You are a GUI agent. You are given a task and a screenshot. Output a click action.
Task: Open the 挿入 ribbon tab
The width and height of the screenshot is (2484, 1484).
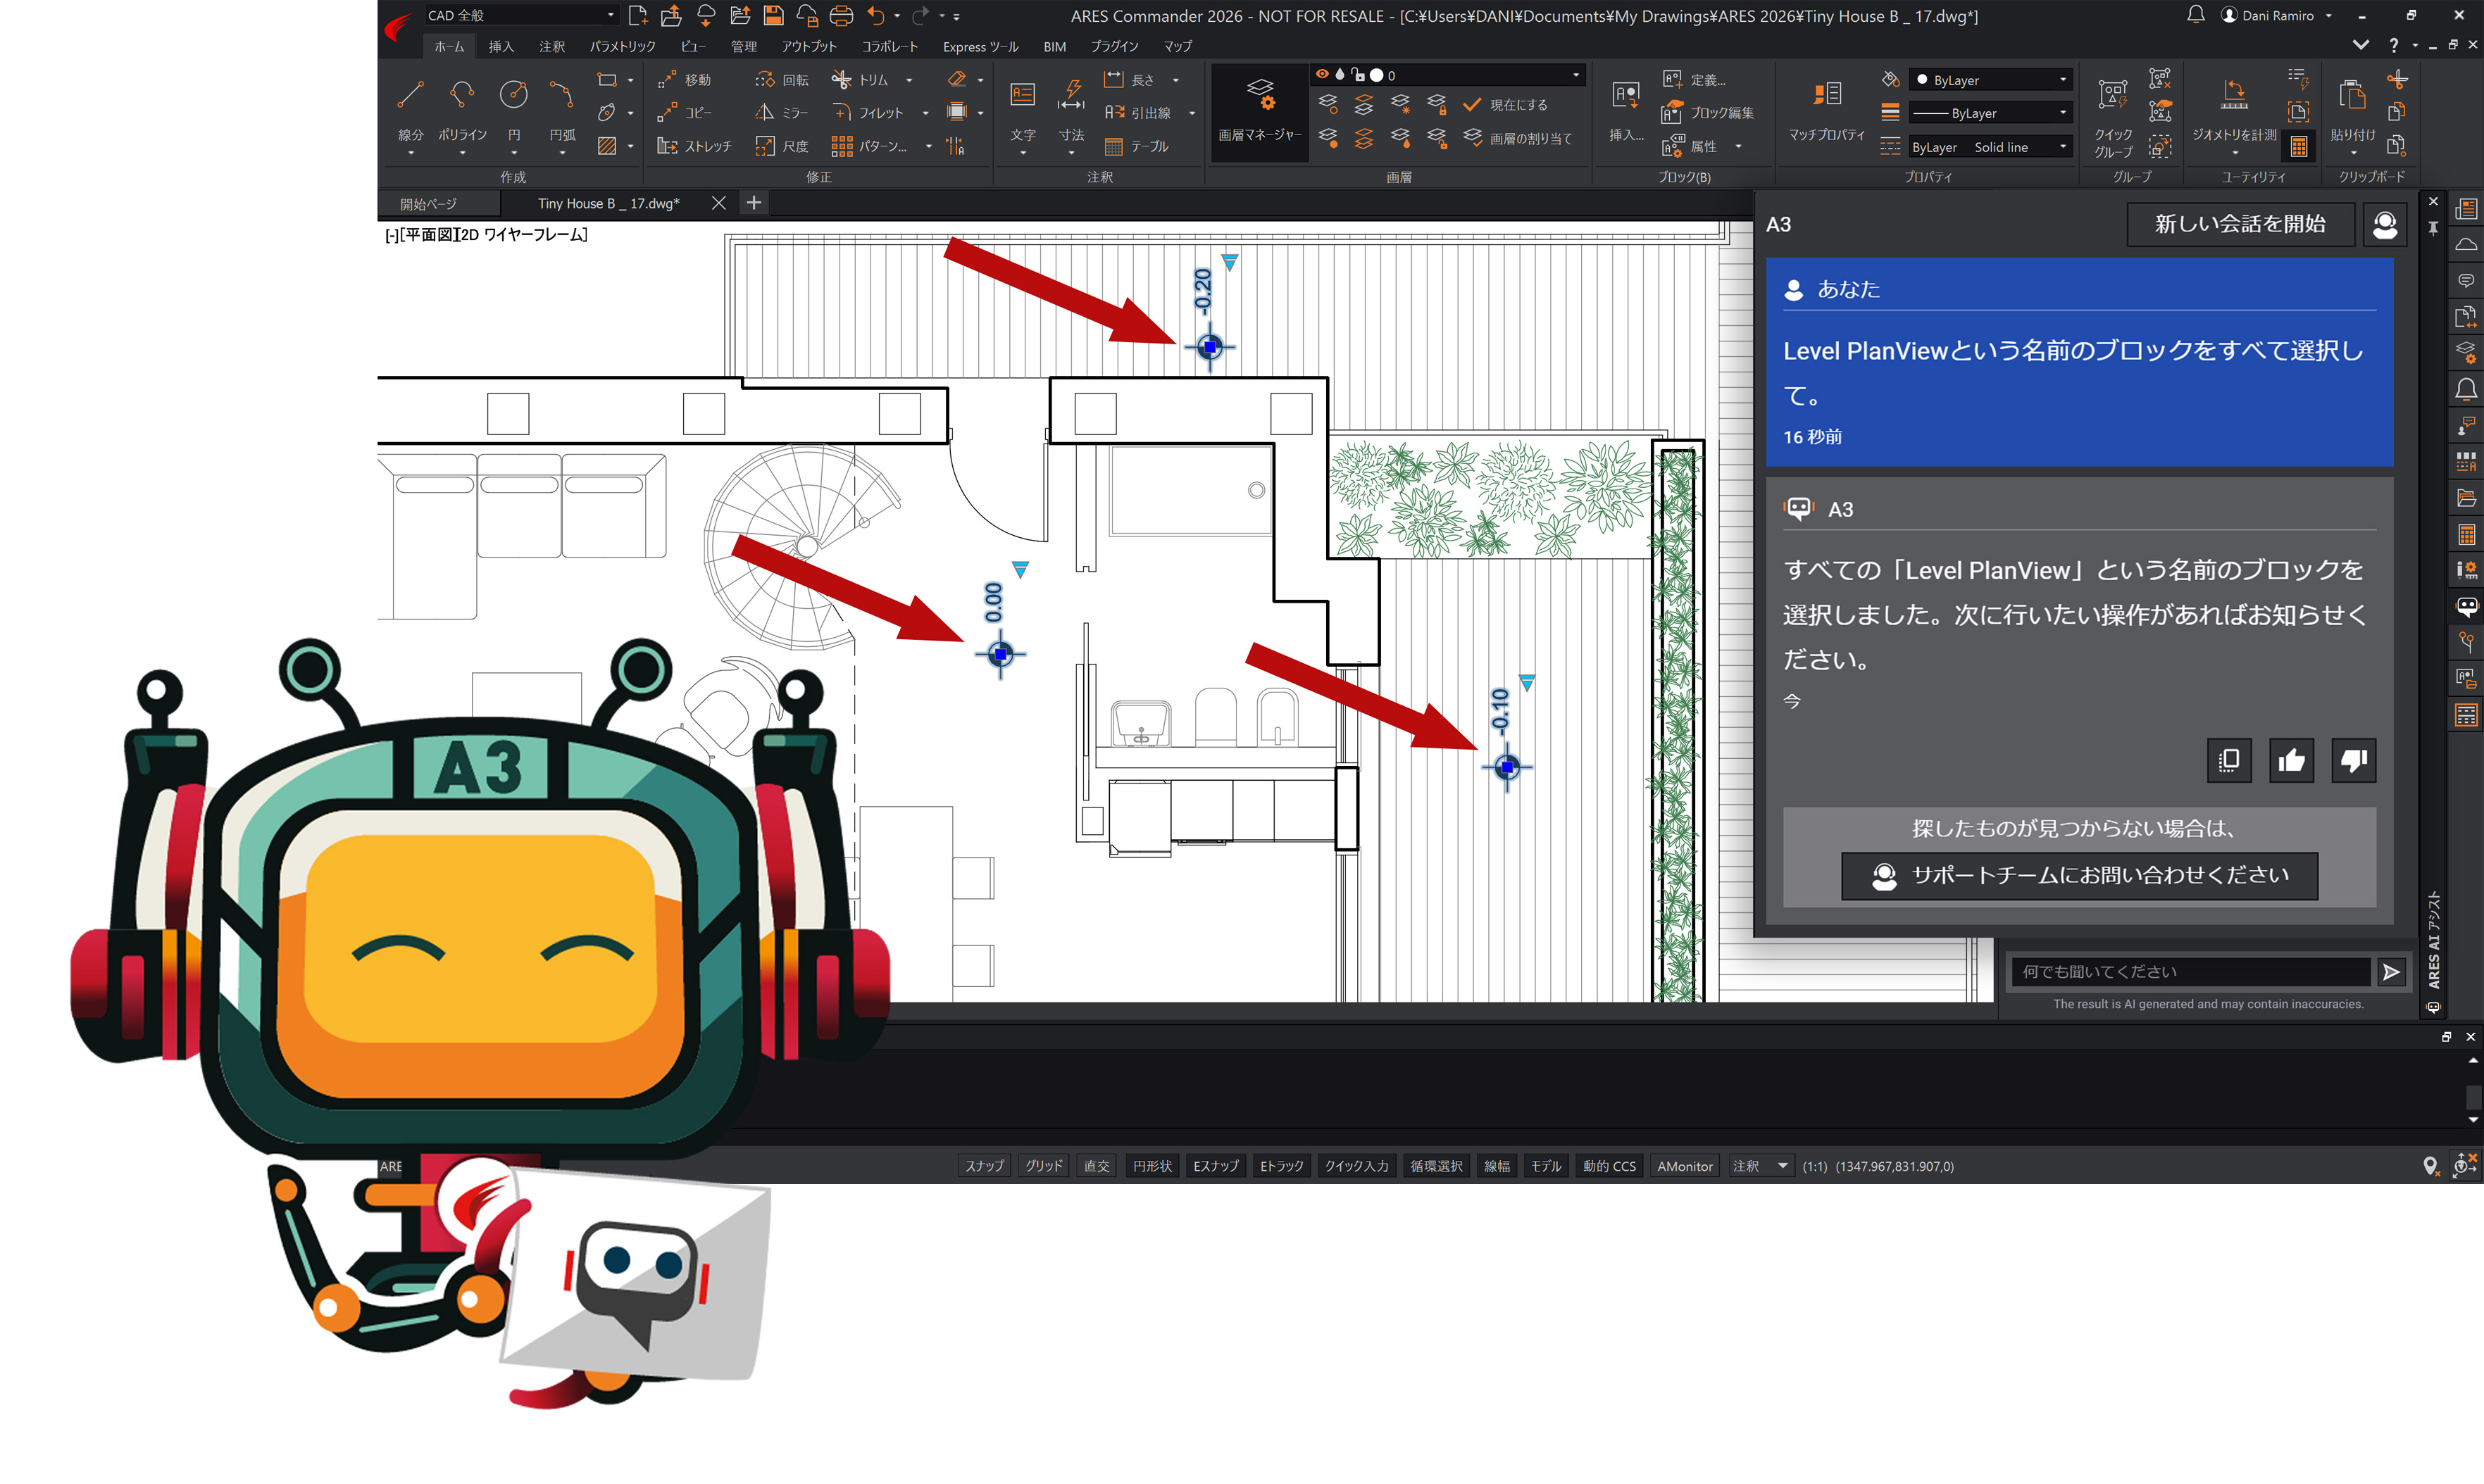pyautogui.click(x=501, y=47)
